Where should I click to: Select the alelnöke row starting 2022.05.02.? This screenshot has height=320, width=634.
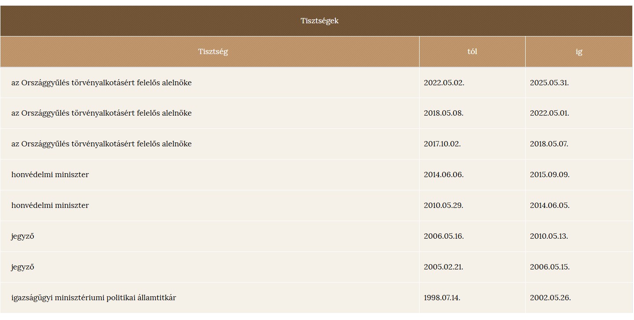(x=316, y=82)
